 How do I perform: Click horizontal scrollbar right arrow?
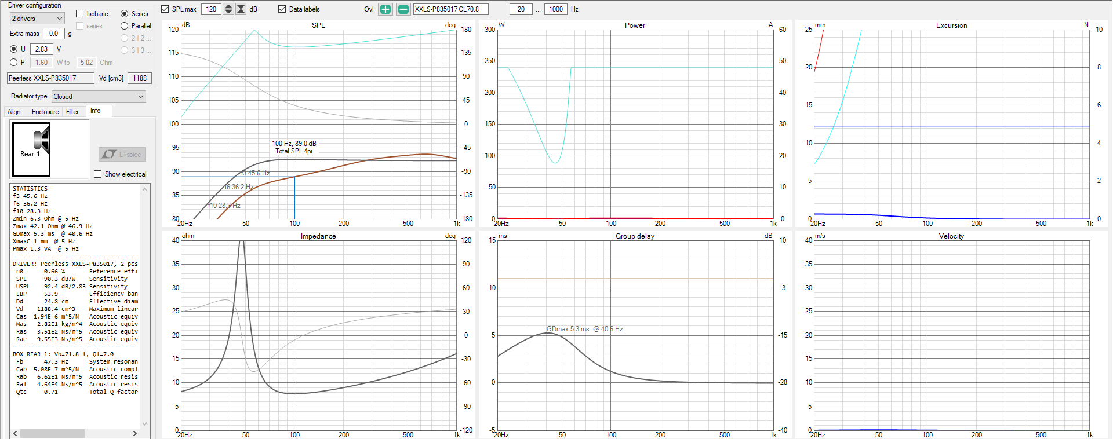tap(135, 433)
